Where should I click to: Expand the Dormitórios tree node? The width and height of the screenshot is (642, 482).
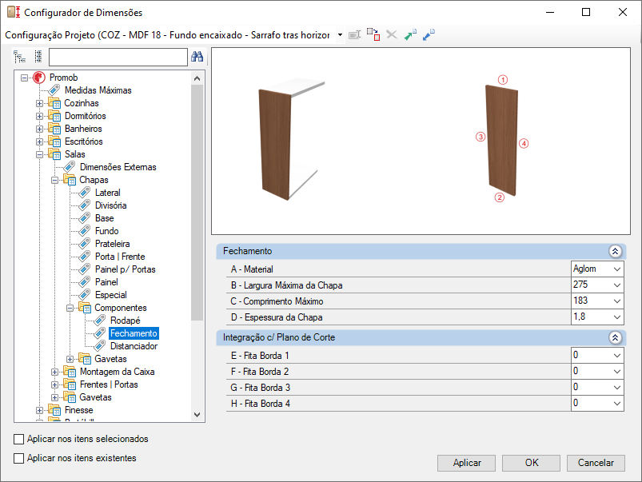click(39, 116)
